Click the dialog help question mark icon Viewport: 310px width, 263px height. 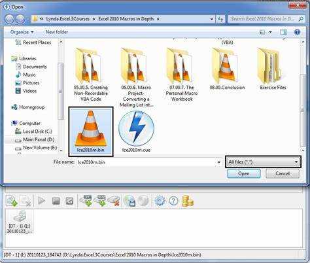pyautogui.click(x=297, y=32)
